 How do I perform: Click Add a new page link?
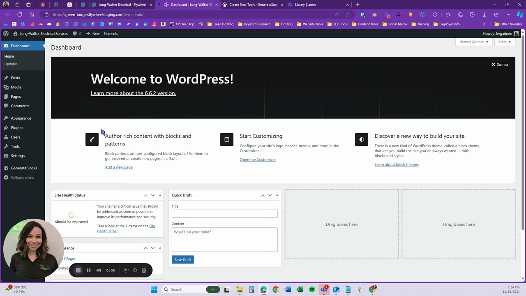(x=119, y=167)
